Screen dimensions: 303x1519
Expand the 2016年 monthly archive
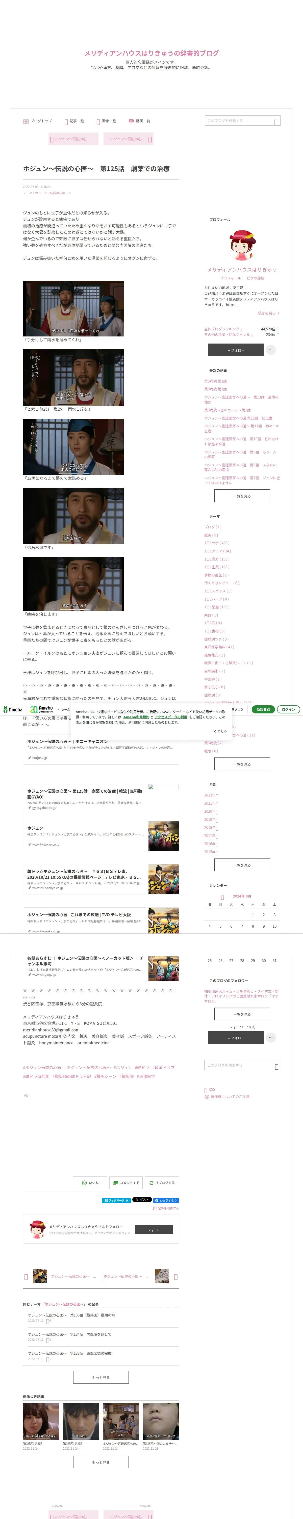211,844
